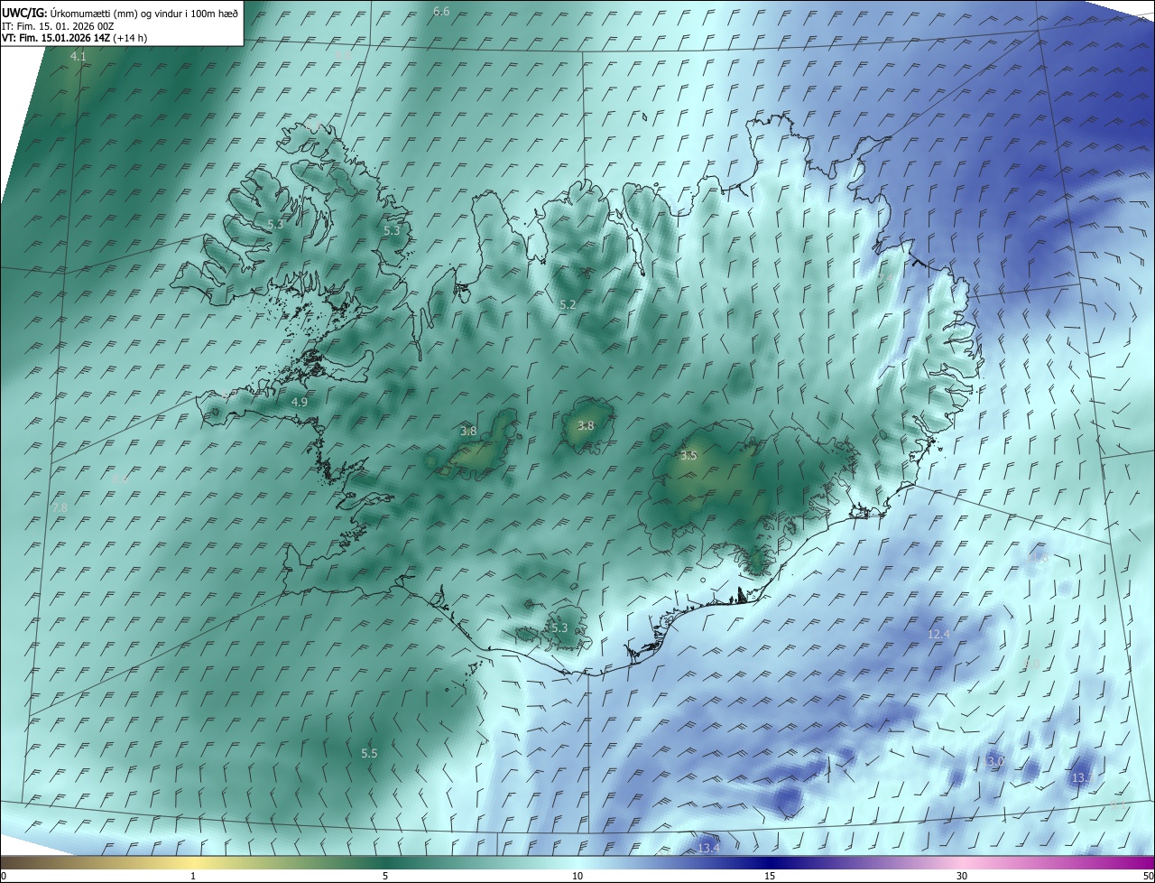Click the 30 tick label on the colour scale
This screenshot has height=883, width=1155.
click(x=962, y=876)
